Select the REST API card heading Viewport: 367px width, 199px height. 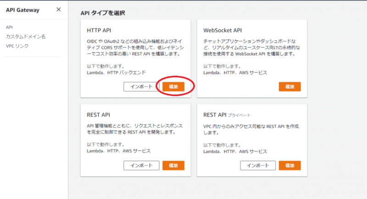tap(99, 115)
